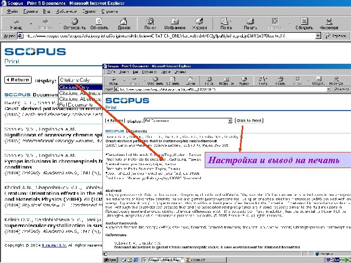Click Author Keywords heading
Viewport: 351px width, 263px height.
pos(121,223)
